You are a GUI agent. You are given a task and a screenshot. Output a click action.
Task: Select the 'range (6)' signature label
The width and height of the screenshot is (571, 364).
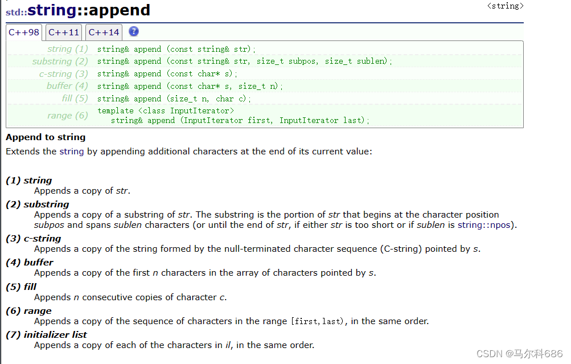[x=68, y=116]
